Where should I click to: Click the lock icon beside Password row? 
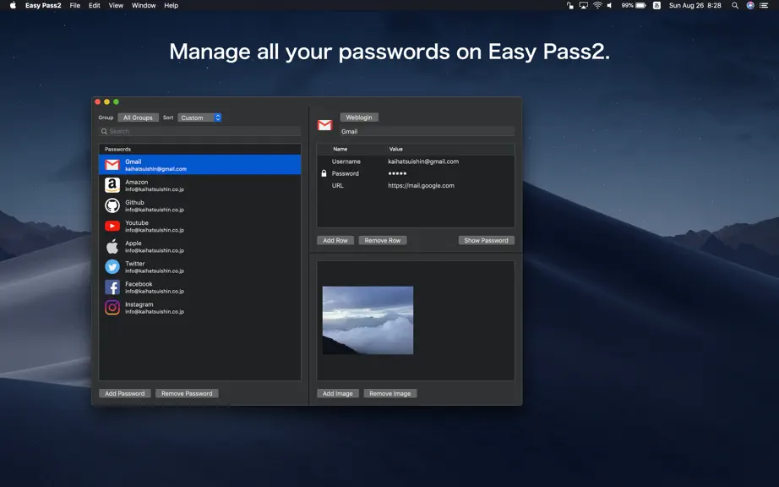tap(324, 173)
